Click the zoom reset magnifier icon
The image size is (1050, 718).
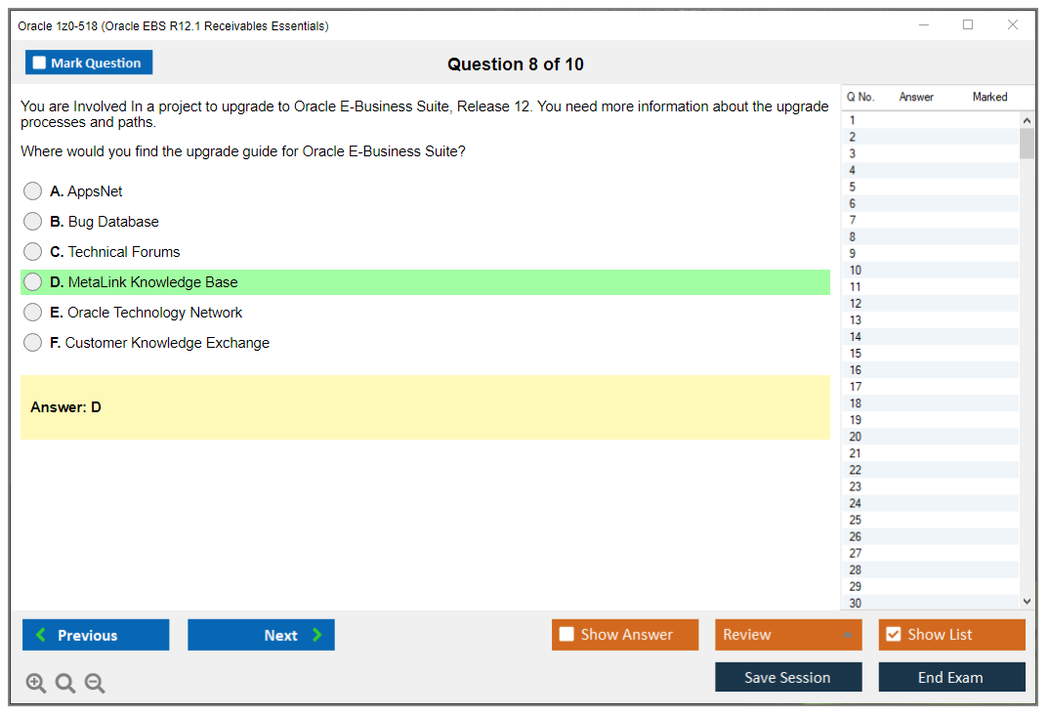click(x=65, y=684)
